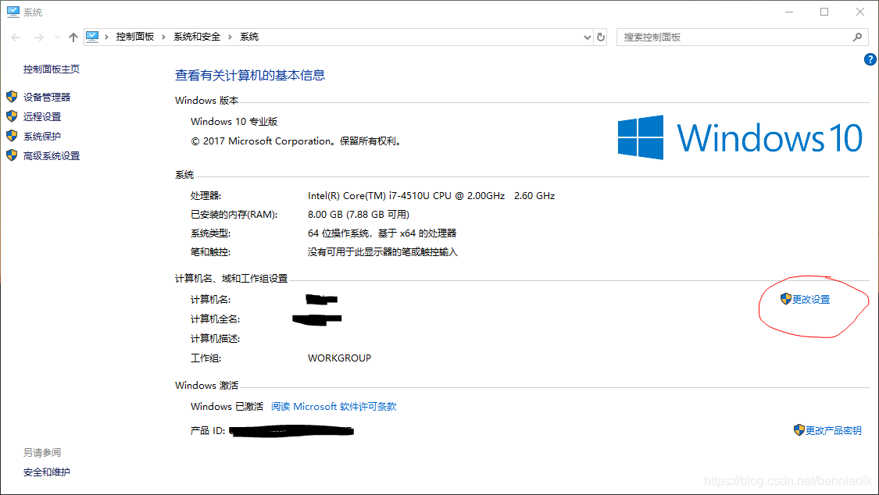This screenshot has width=879, height=495.
Task: Select 控制面板 breadcrumb in address bar
Action: (135, 37)
